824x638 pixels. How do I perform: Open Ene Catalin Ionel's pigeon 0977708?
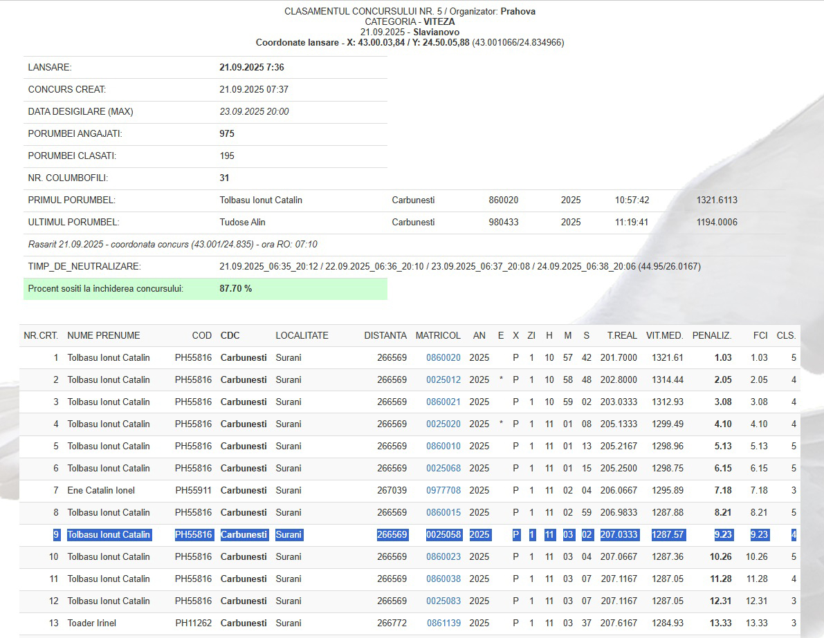[x=443, y=491]
